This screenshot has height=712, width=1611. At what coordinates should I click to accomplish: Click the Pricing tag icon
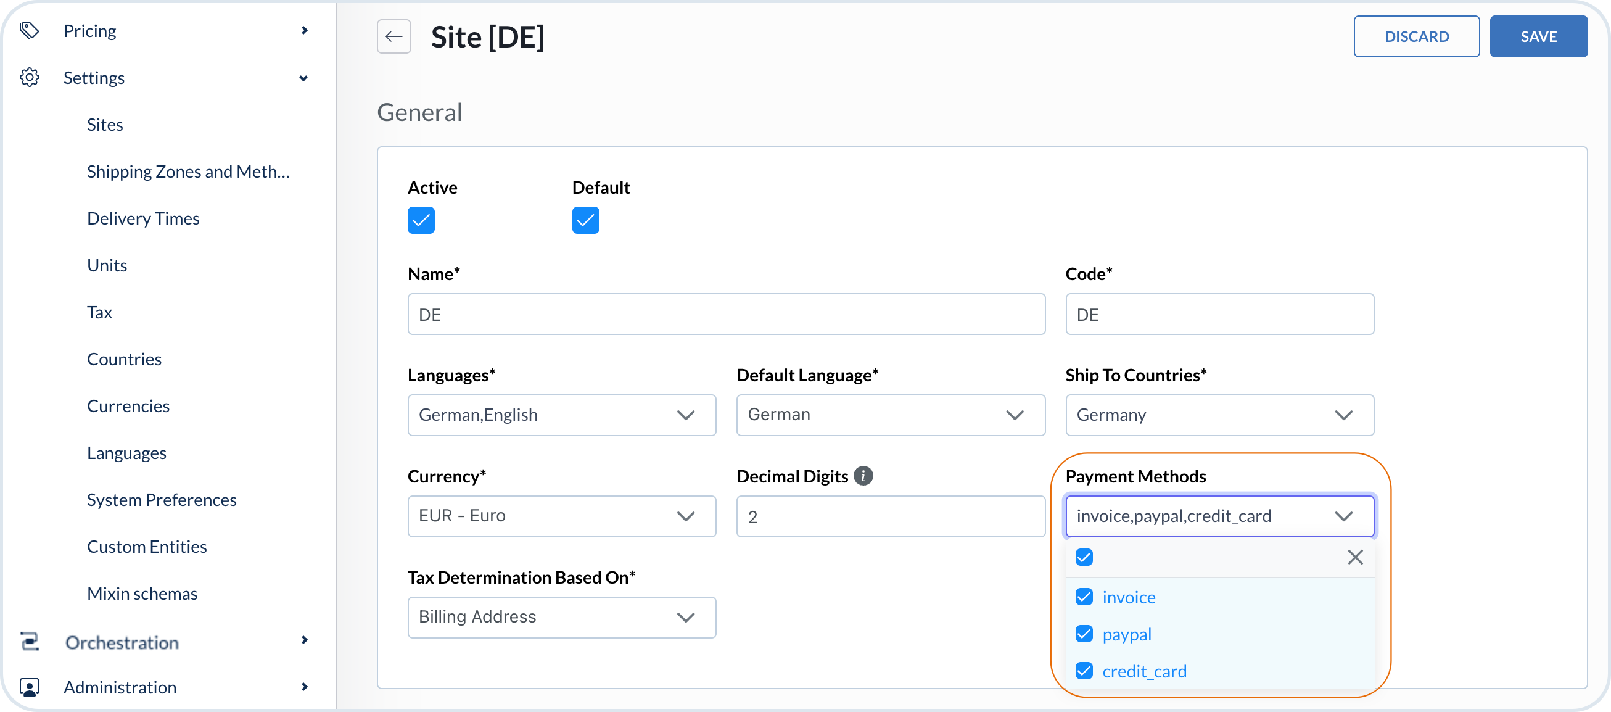30,31
